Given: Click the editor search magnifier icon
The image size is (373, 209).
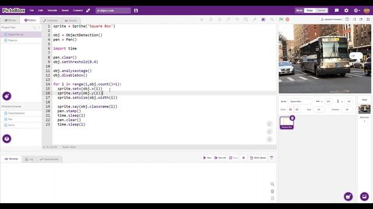Looking at the screenshot, I should click(x=272, y=19).
